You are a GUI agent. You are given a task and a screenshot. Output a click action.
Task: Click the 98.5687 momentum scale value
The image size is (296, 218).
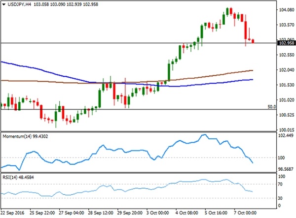coord(286,169)
